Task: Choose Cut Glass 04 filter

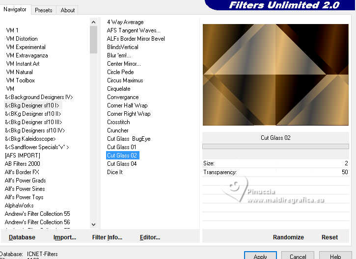Action: pyautogui.click(x=122, y=164)
